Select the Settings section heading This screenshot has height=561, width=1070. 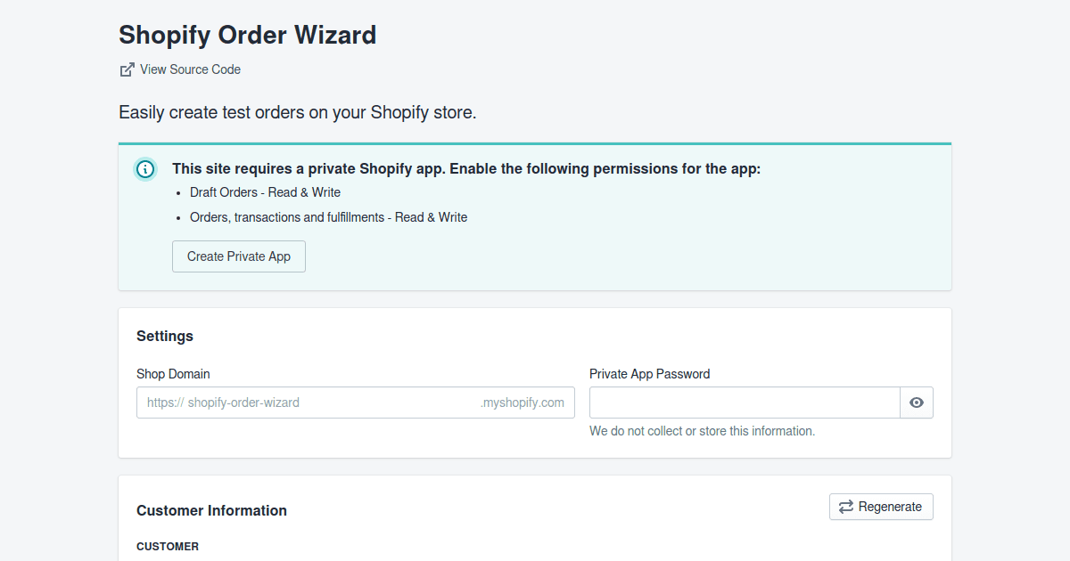click(x=165, y=336)
